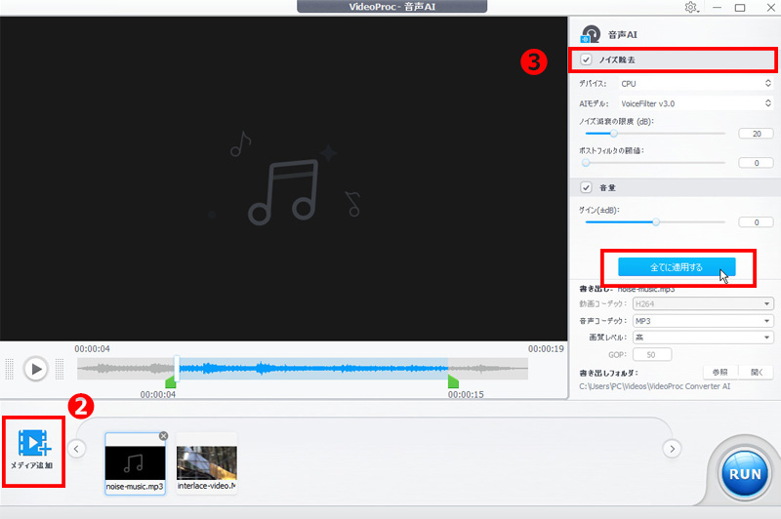Open the デバイス CPU dropdown
781x519 pixels.
point(696,84)
